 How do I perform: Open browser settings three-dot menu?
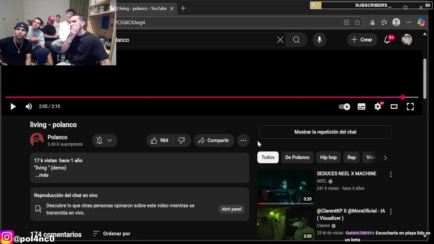tap(409, 22)
